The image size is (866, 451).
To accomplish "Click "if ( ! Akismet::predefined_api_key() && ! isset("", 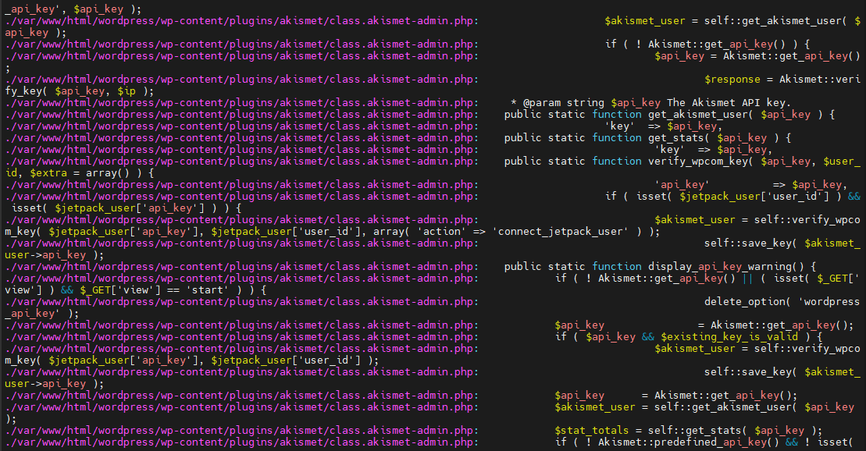I will click(x=704, y=442).
